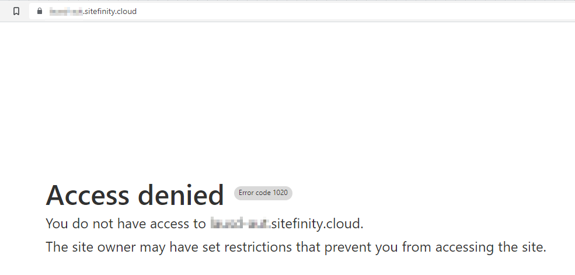Viewport: 575px width, 275px height.
Task: Click the blank white area above the heading
Action: point(287,99)
